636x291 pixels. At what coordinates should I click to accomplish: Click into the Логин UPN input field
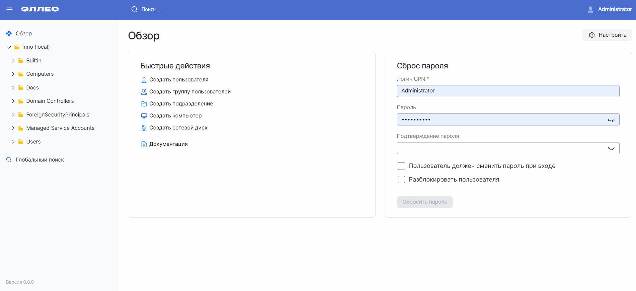point(508,91)
